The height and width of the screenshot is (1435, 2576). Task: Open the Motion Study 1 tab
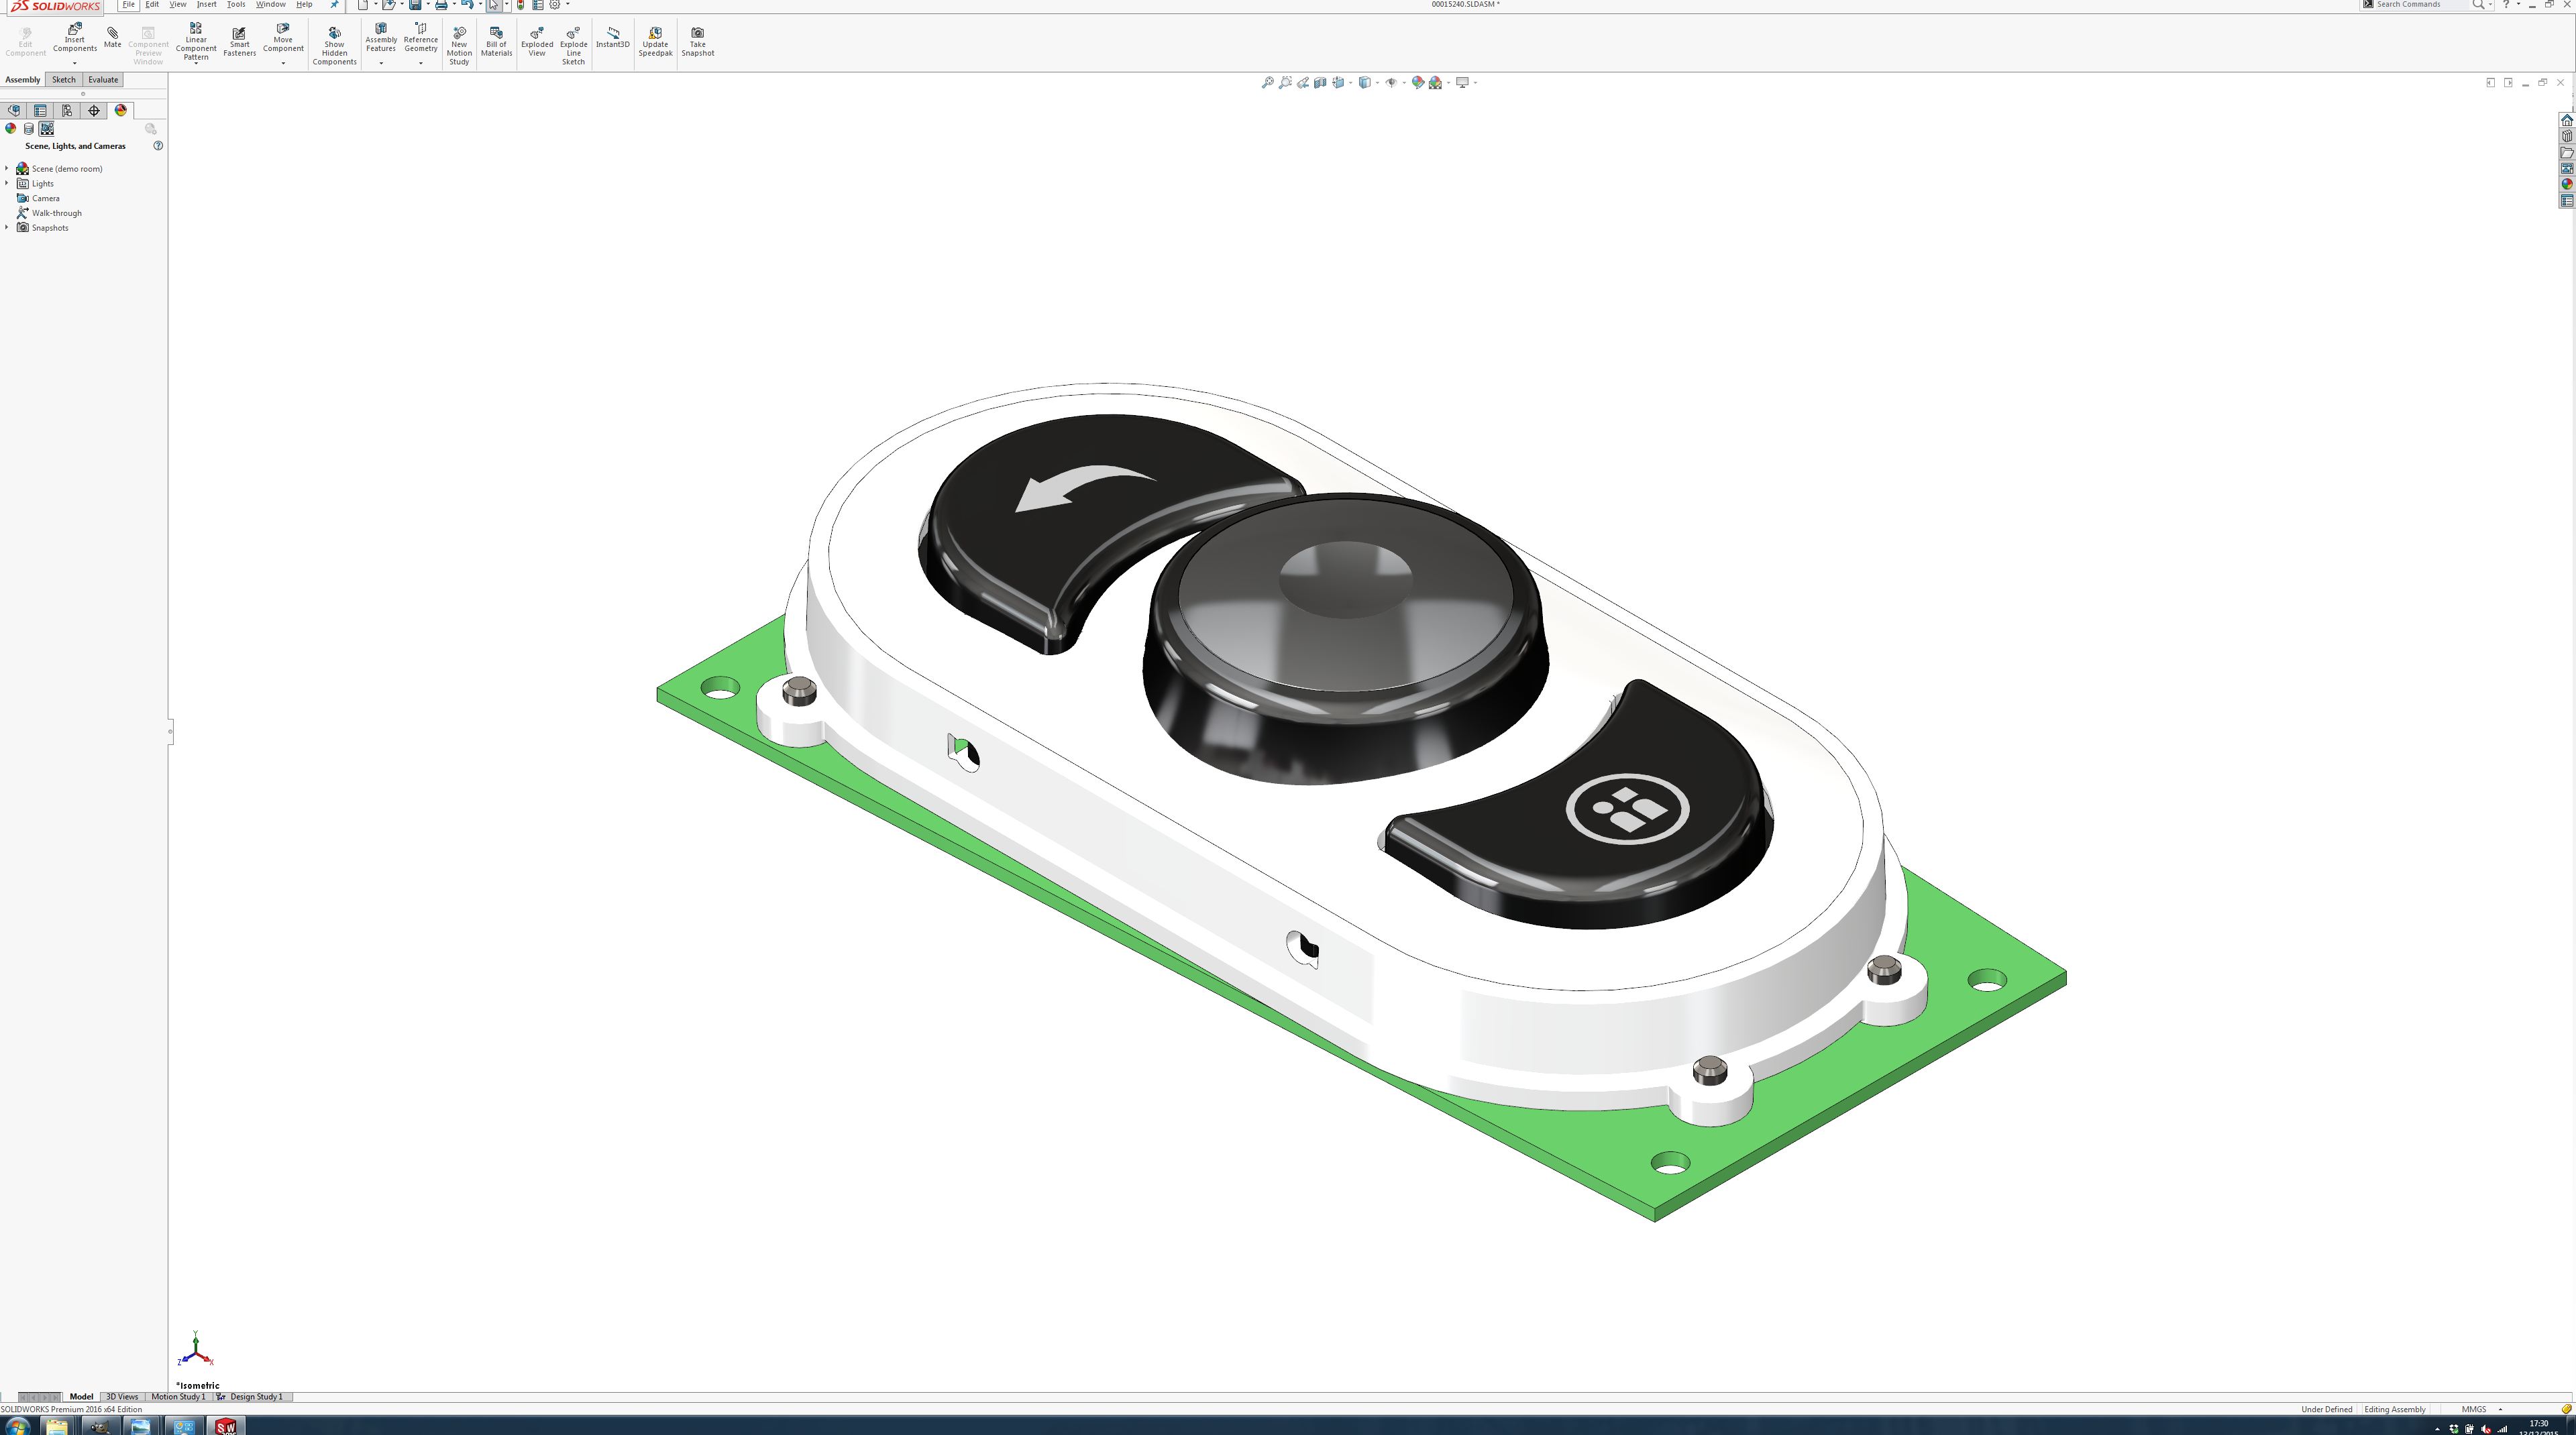[x=178, y=1397]
